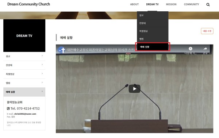Open the church channel logo on video
The width and height of the screenshot is (219, 138).
pyautogui.click(x=61, y=50)
